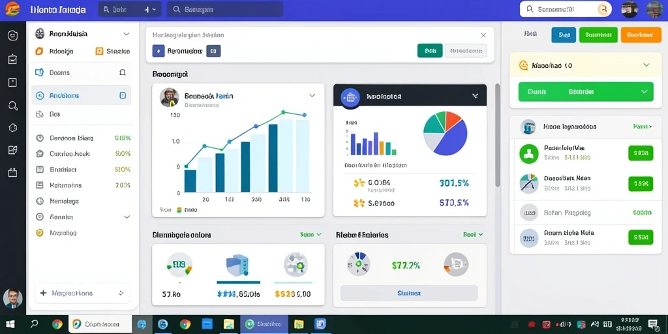
Task: Click the grey button beside the teal button
Action: (x=466, y=51)
